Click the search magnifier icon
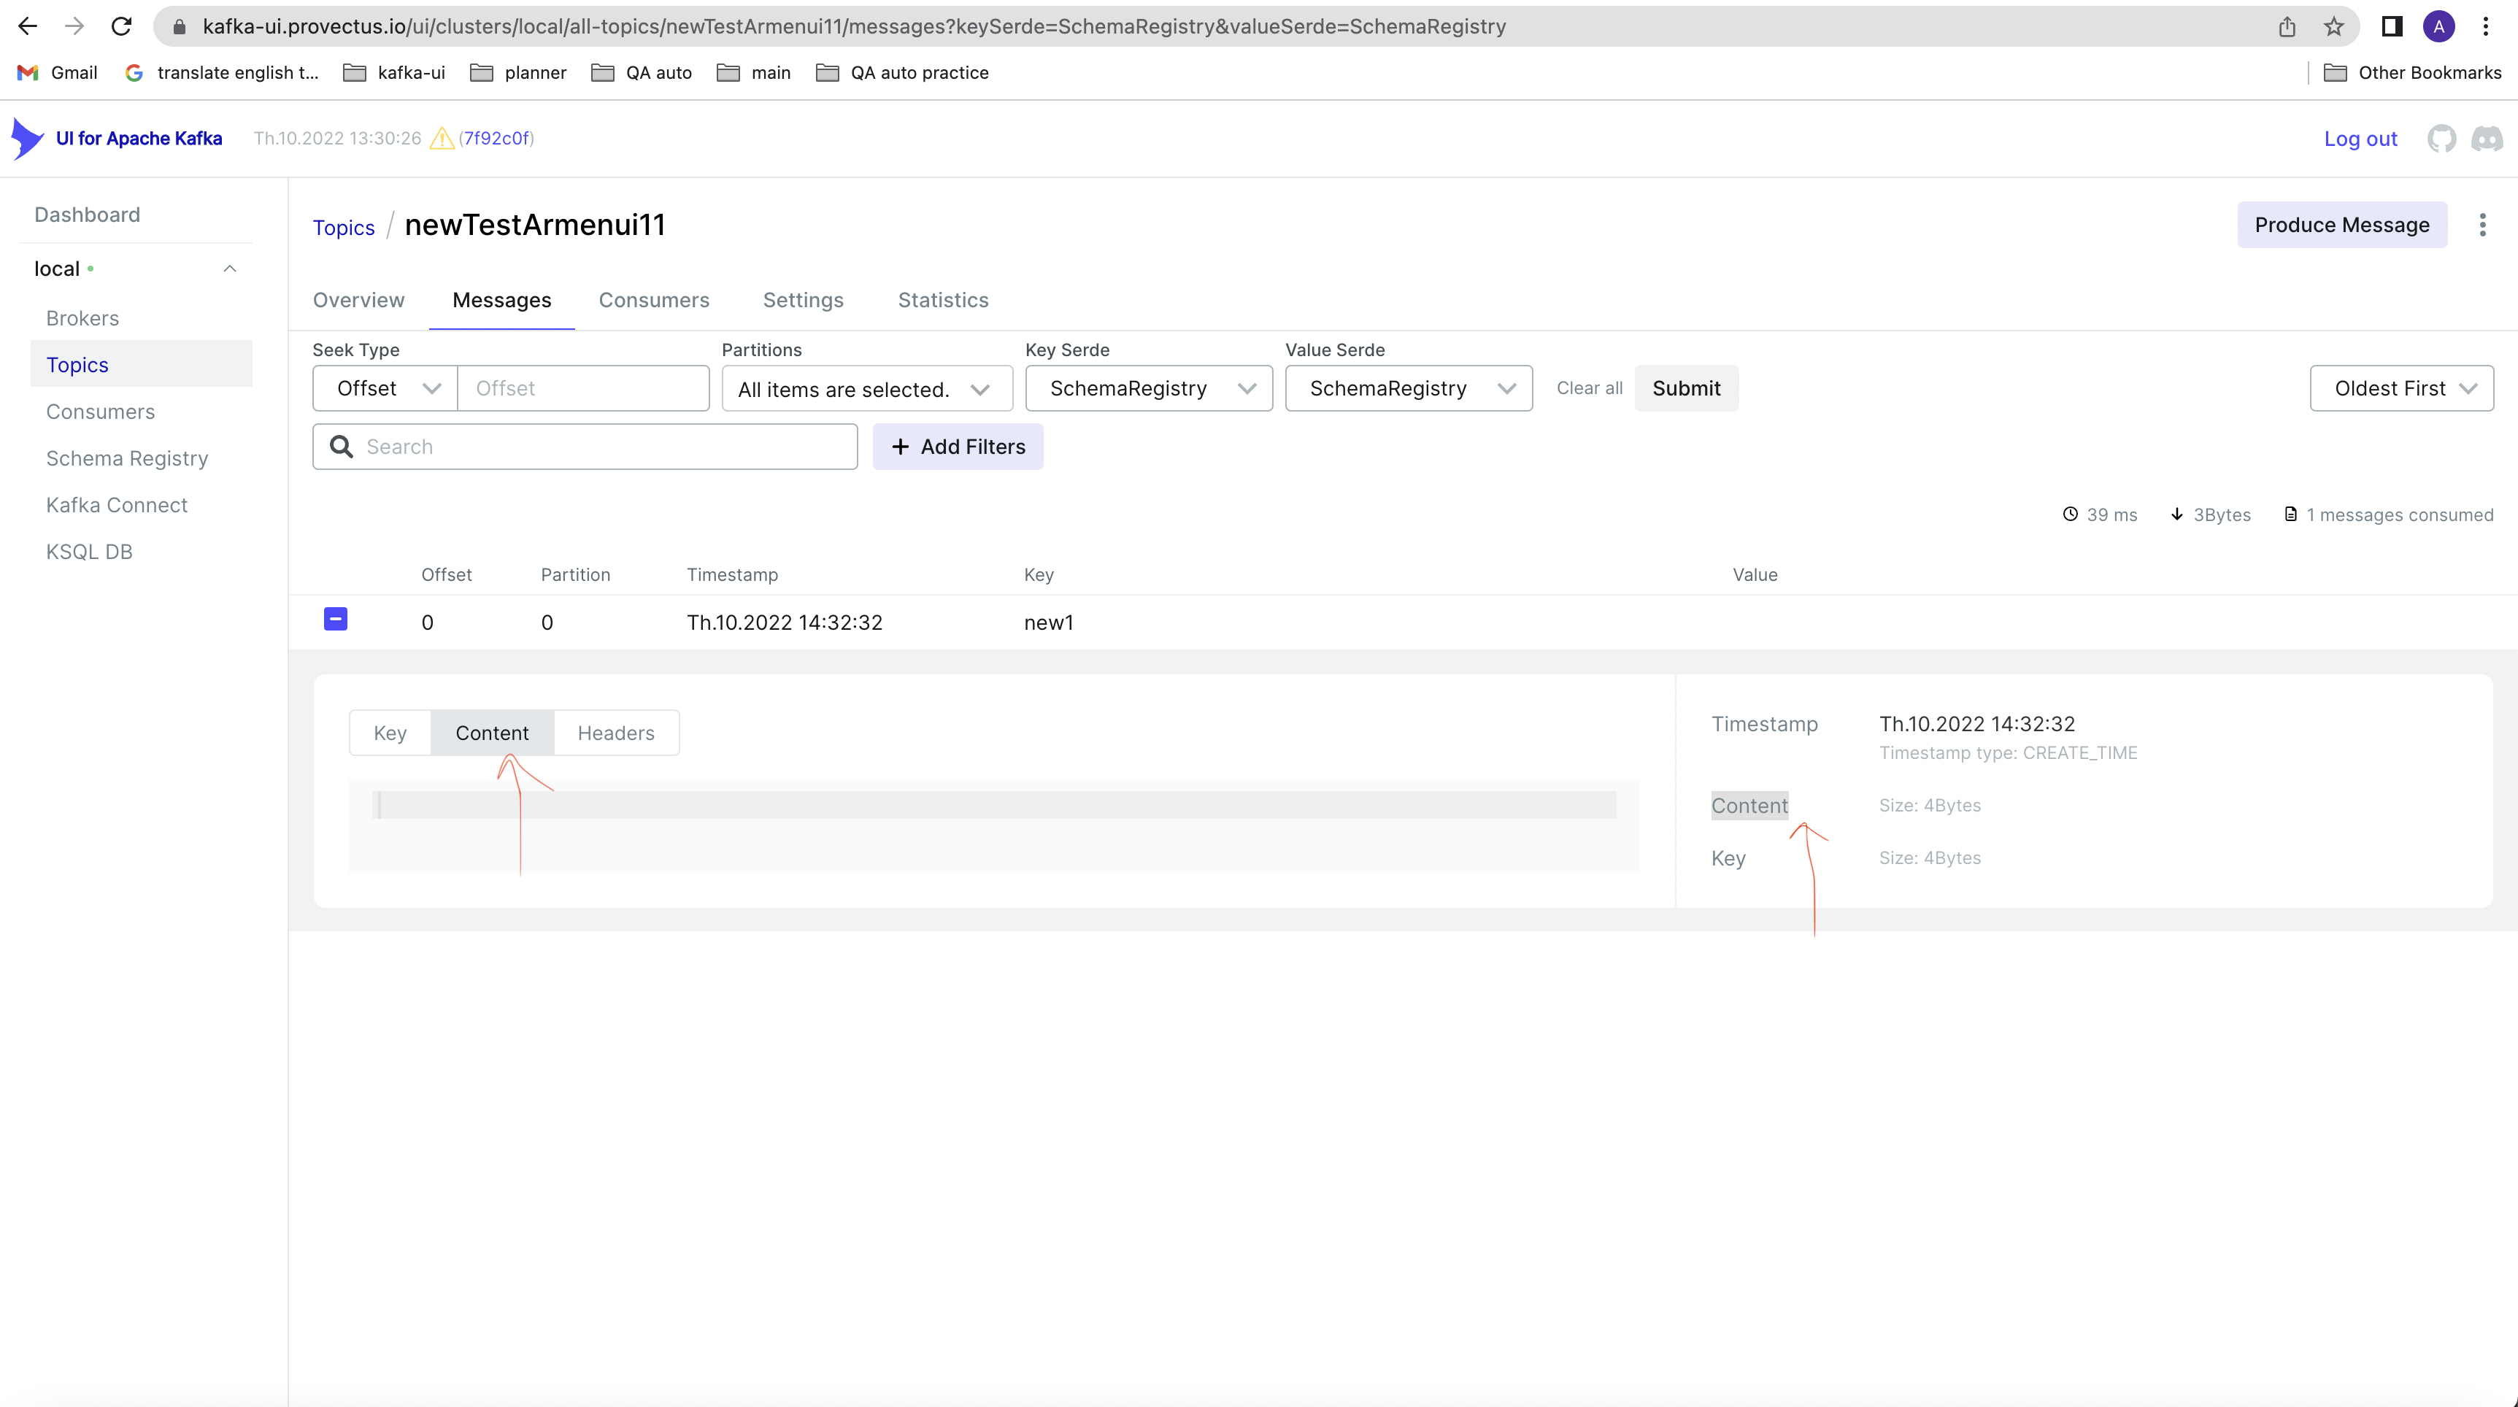2518x1407 pixels. 341,447
